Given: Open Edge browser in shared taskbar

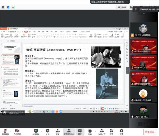Looking at the screenshot, I should [44, 111].
